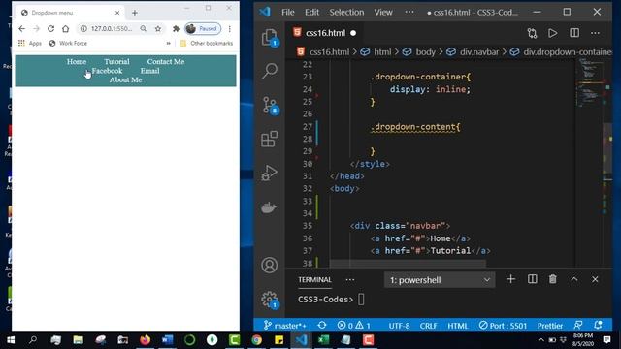This screenshot has width=621, height=349.
Task: Open the Accounts icon in activity bar
Action: 270,265
